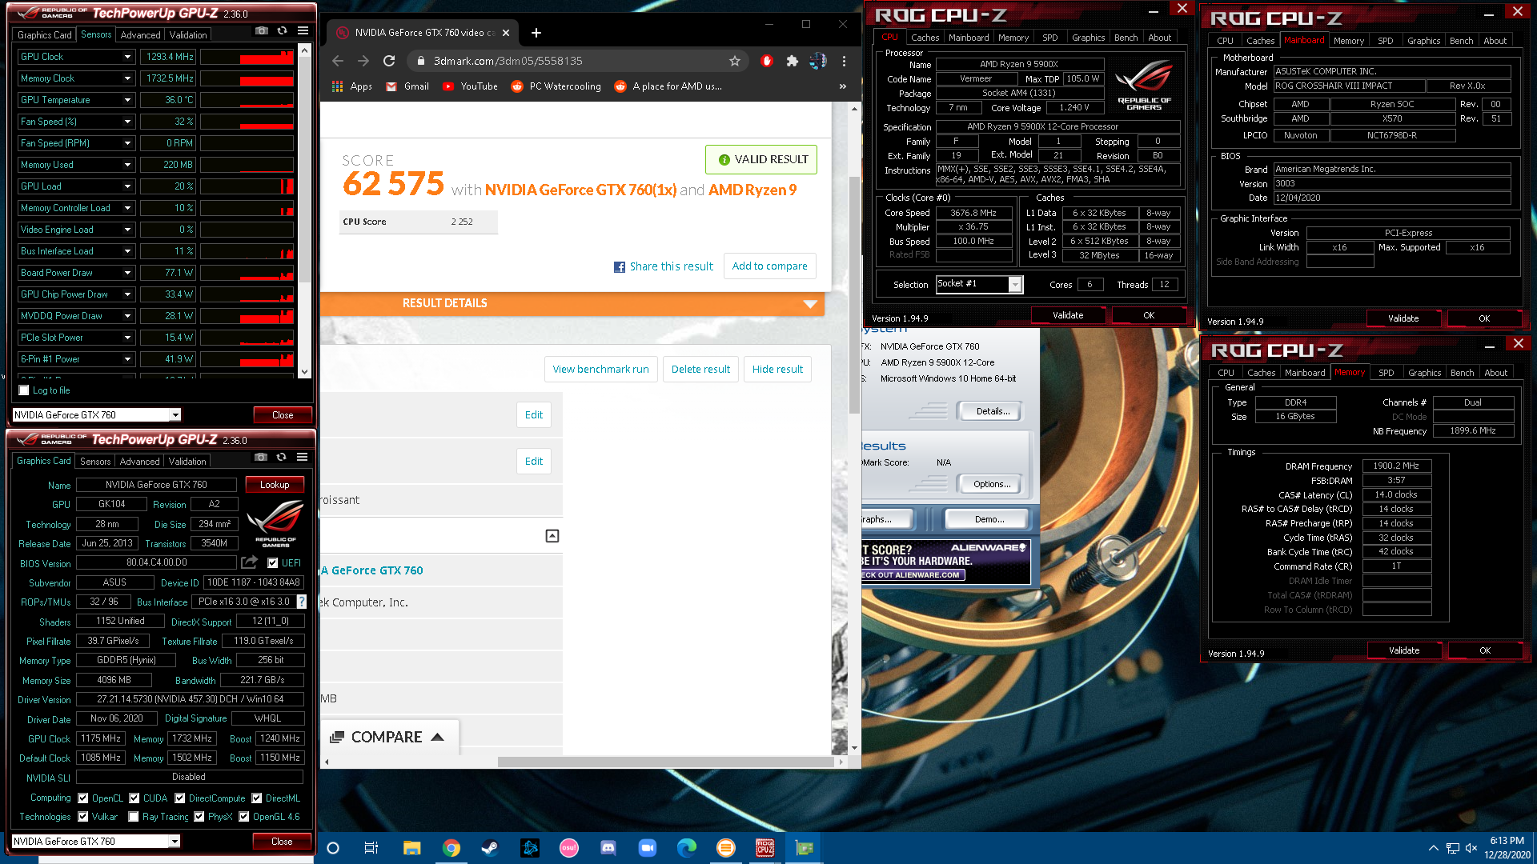Toggle Vulkan checkbox
This screenshot has width=1537, height=864.
tap(83, 817)
